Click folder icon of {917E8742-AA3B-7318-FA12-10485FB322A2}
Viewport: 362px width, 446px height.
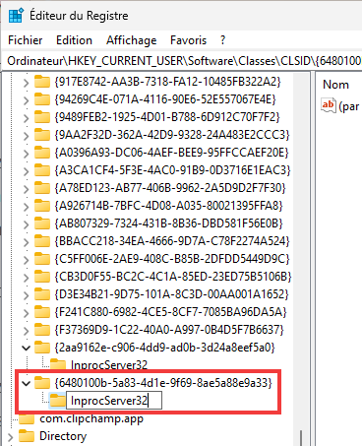coord(42,82)
